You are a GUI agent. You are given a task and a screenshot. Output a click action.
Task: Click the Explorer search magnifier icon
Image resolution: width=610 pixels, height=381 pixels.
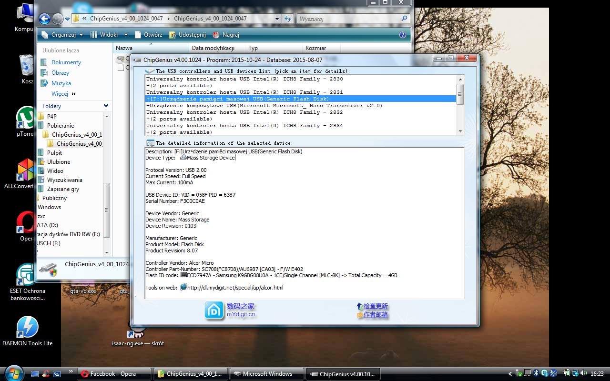coord(405,19)
